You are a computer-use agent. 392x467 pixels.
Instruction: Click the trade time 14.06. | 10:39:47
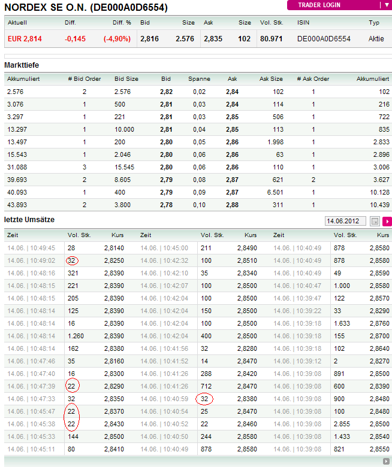tap(297, 298)
